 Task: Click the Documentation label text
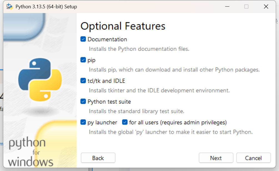(x=107, y=39)
